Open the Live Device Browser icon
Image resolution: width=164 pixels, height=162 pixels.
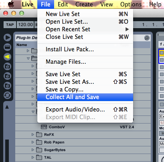pos(8,47)
